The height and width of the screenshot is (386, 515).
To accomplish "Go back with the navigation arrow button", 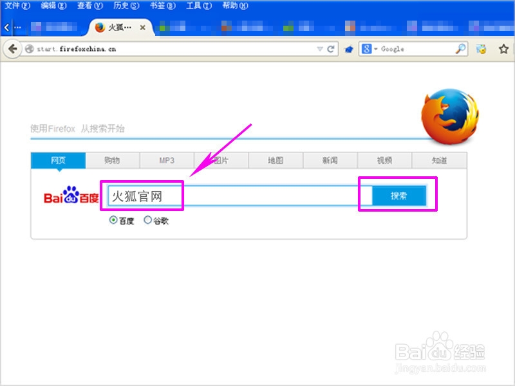I will [12, 50].
